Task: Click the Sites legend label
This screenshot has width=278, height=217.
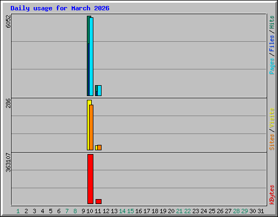Action: 272,142
